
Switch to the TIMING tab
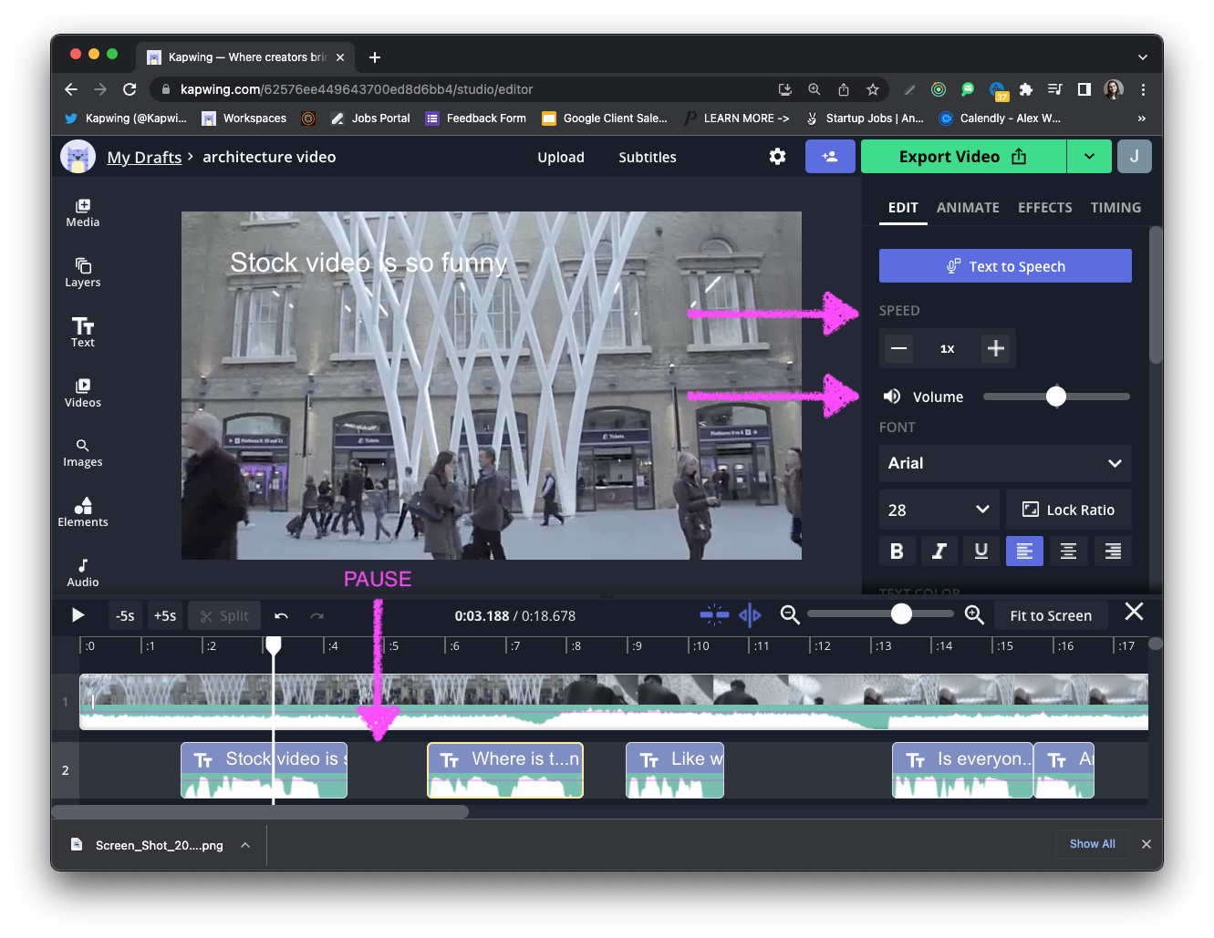(1115, 208)
